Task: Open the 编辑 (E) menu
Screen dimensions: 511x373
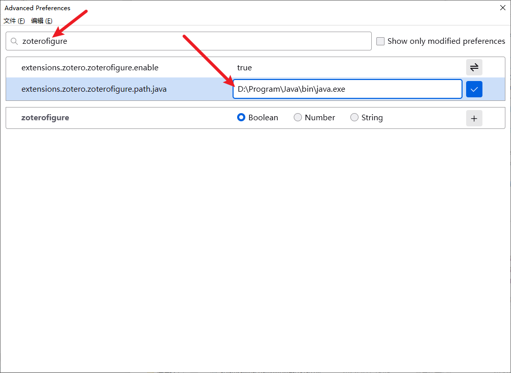Action: (42, 21)
